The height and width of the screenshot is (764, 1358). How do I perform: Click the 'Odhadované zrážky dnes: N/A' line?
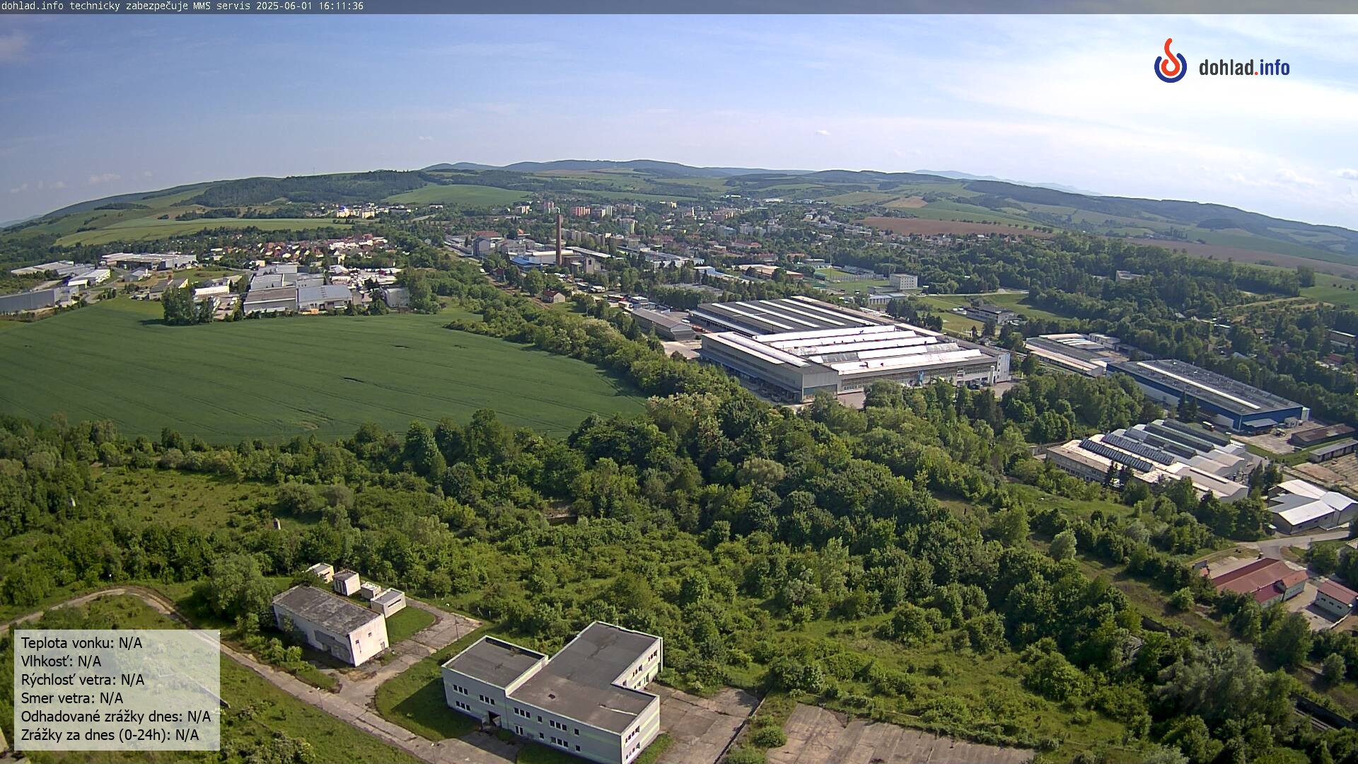click(x=116, y=717)
